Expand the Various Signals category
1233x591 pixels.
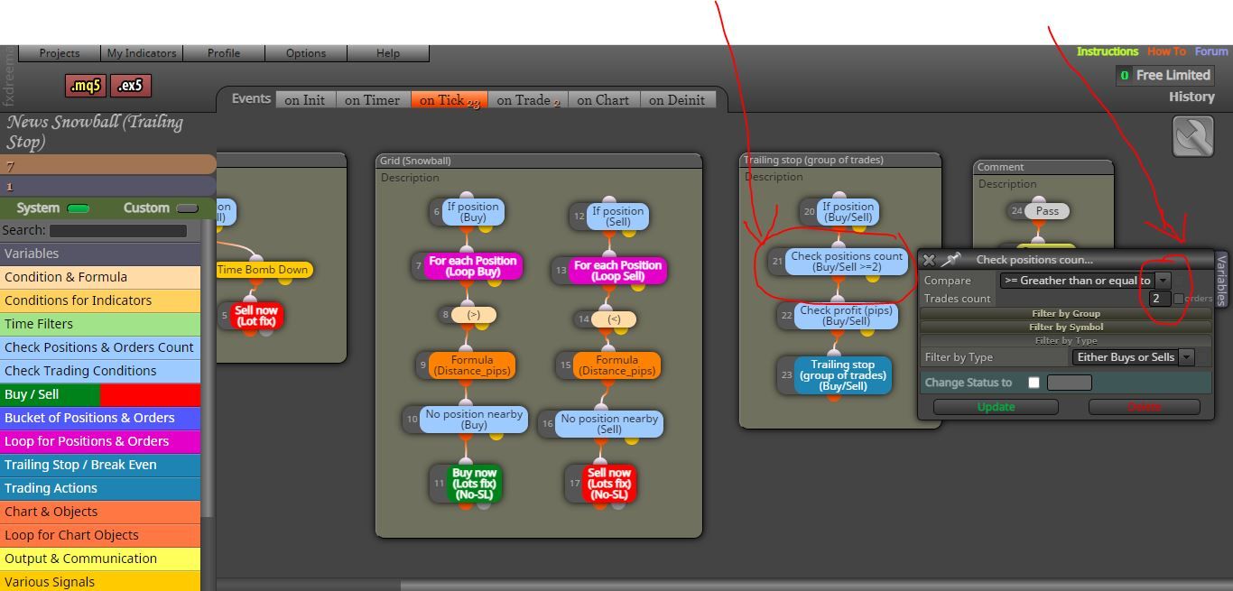[x=100, y=581]
